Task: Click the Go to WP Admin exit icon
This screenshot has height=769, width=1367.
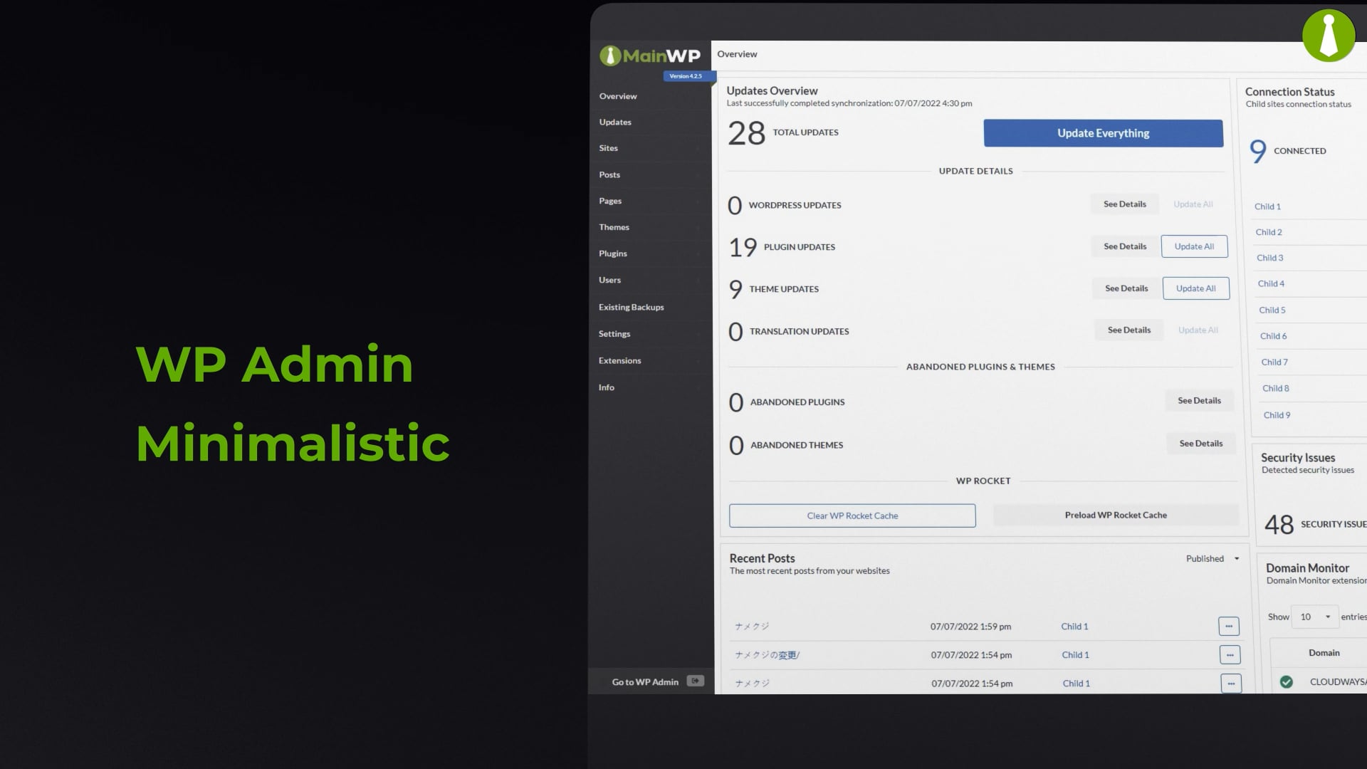Action: pyautogui.click(x=696, y=681)
